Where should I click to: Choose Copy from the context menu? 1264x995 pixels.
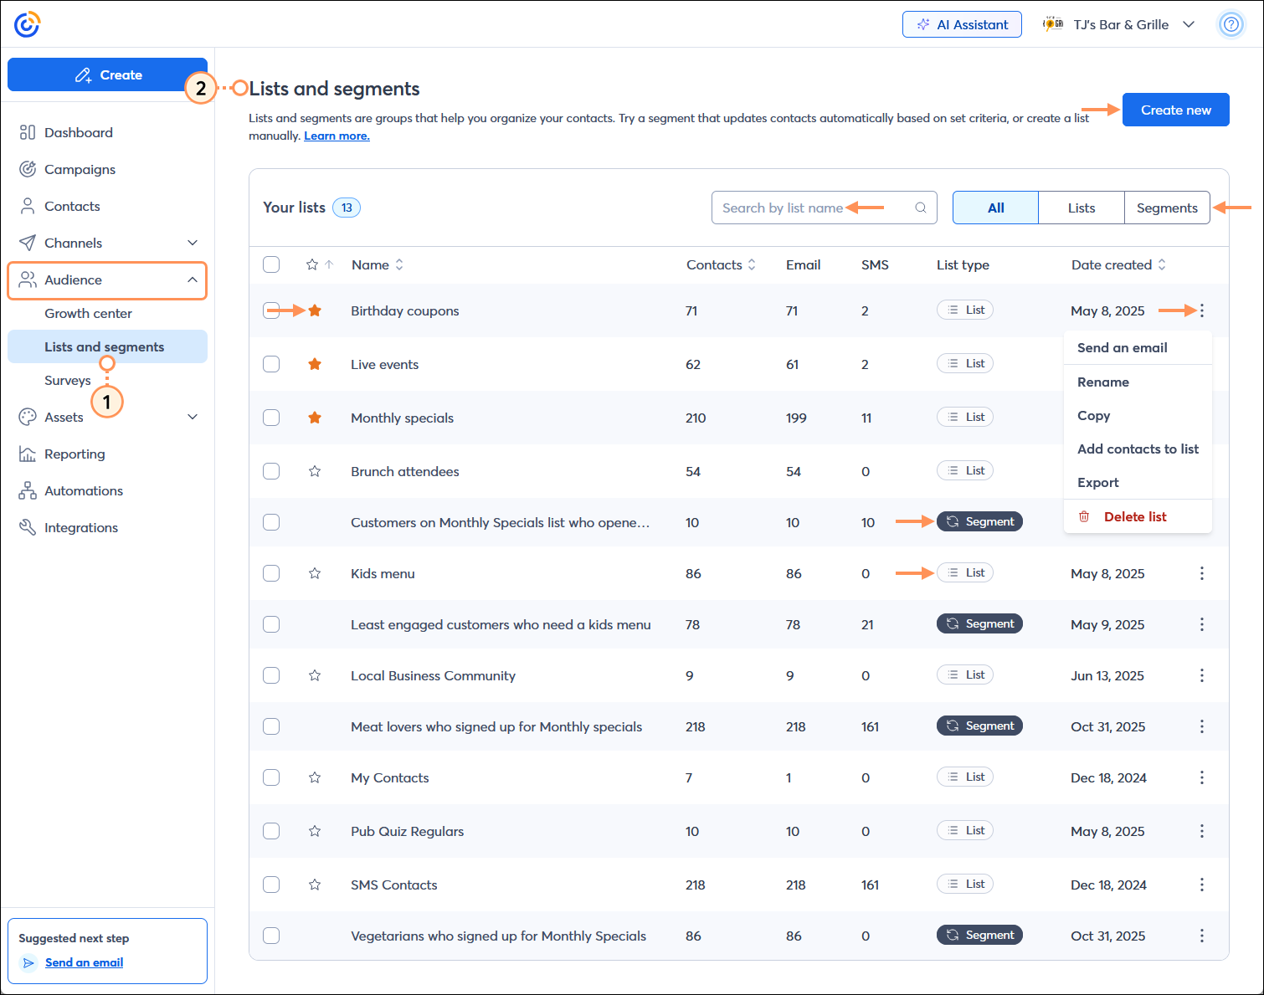click(x=1094, y=415)
